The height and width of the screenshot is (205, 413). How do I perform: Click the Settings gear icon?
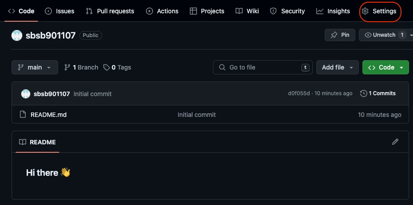pos(365,11)
